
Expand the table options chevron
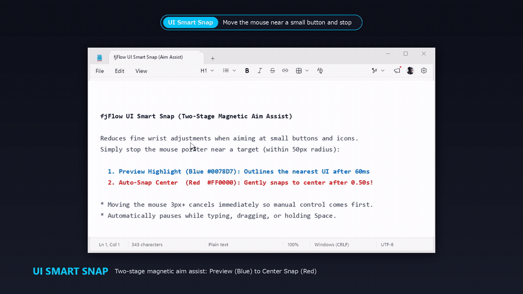tap(307, 71)
